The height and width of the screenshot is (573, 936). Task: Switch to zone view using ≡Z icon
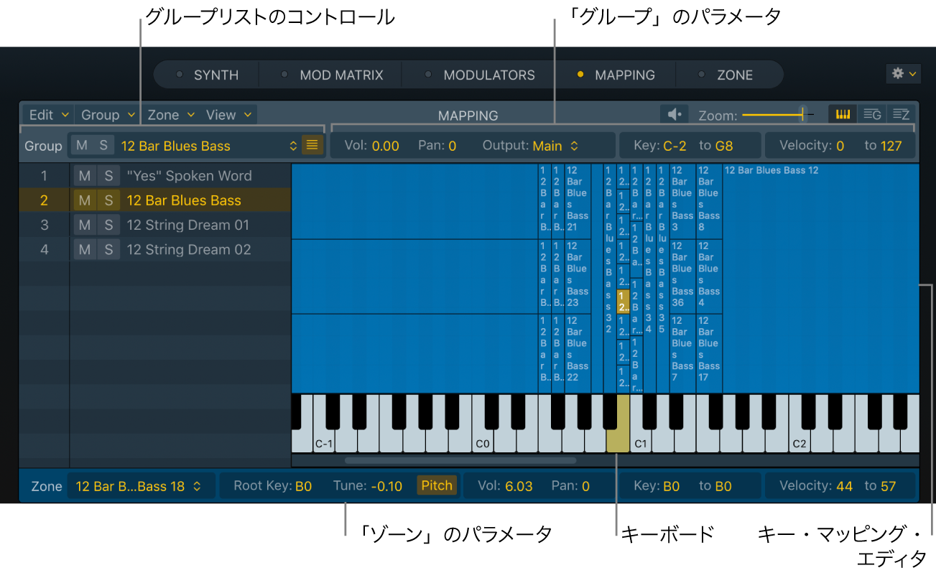900,113
